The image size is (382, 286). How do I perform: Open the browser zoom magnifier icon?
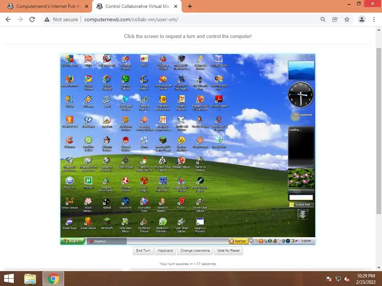pyautogui.click(x=323, y=19)
